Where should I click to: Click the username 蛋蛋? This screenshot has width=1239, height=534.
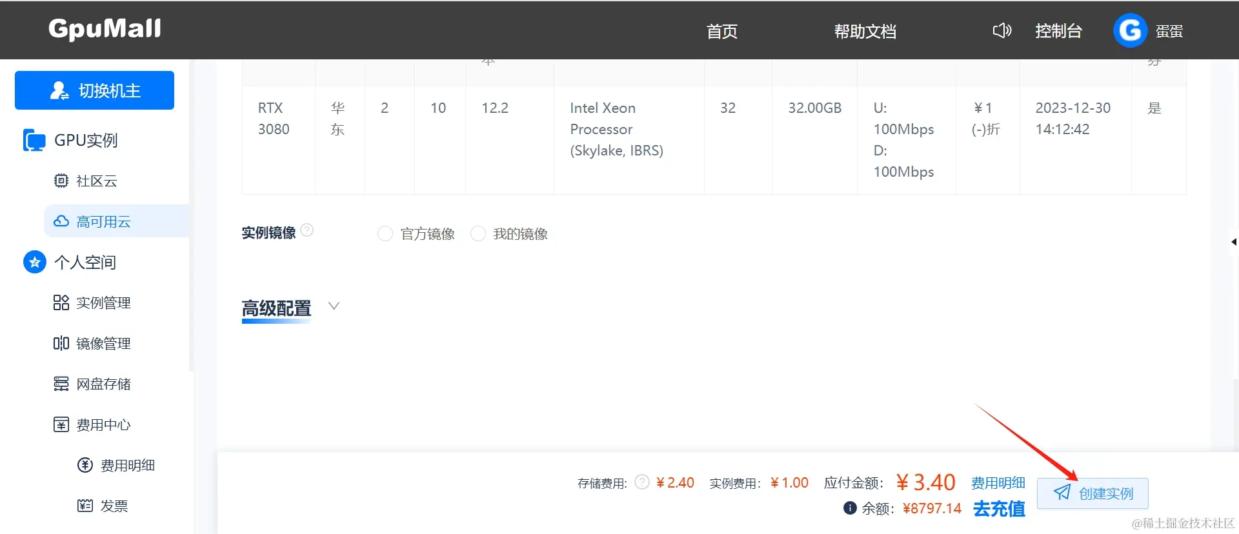pos(1169,31)
